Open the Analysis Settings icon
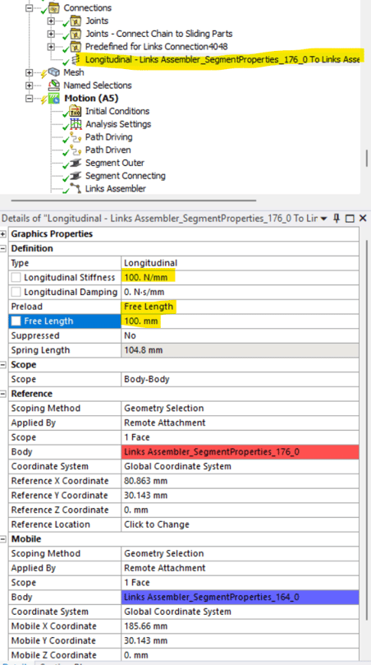 click(x=76, y=124)
